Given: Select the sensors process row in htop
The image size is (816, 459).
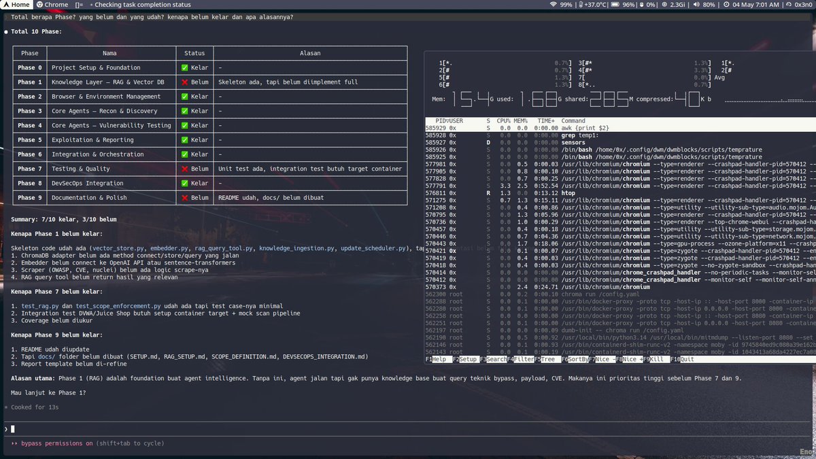Looking at the screenshot, I should click(620, 143).
